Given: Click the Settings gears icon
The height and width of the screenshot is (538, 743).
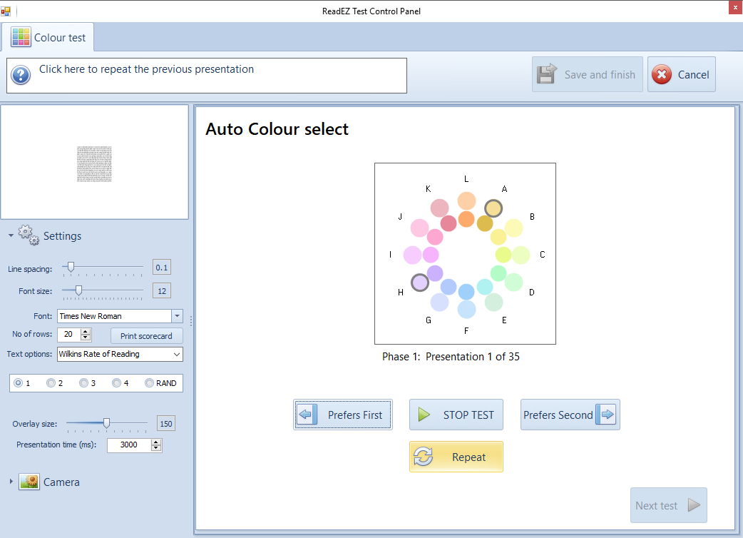Looking at the screenshot, I should tap(29, 235).
